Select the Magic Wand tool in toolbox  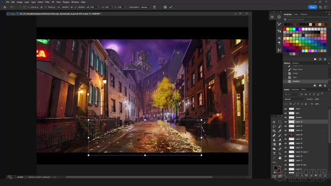280,126
